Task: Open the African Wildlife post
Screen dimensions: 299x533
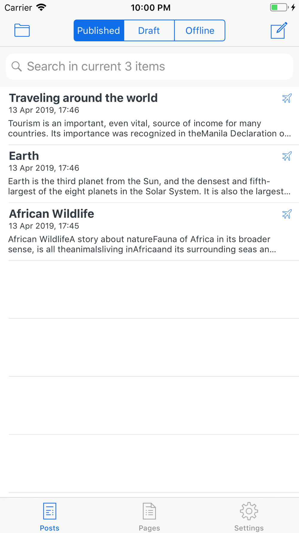Action: click(149, 232)
